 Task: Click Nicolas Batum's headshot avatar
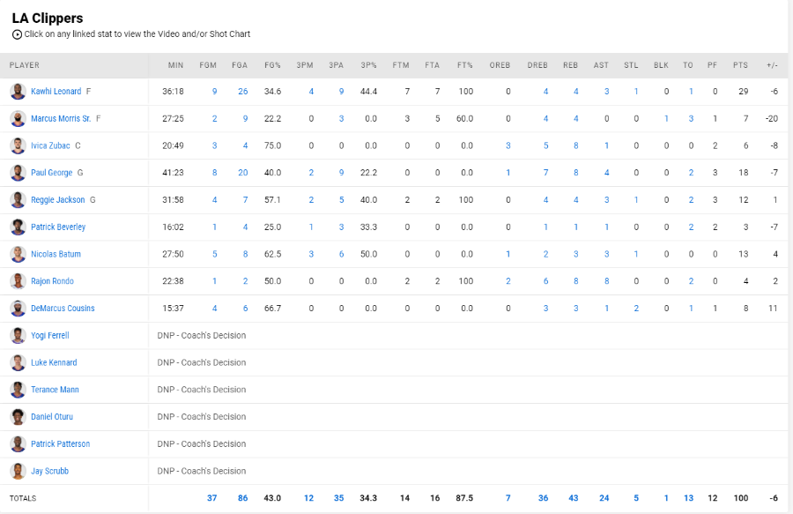18,254
